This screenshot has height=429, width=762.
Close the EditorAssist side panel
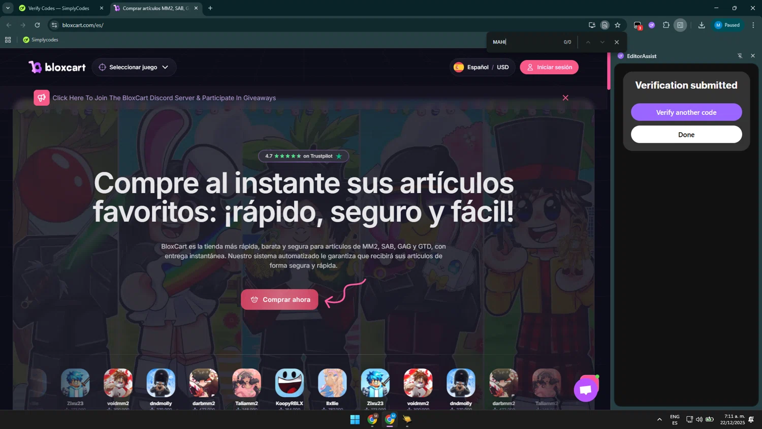[753, 56]
